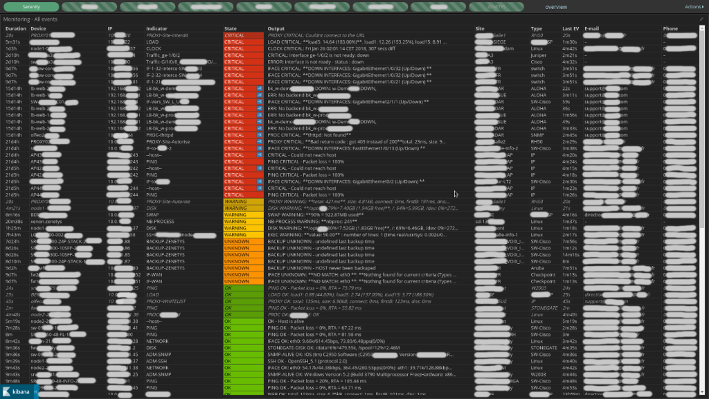This screenshot has width=709, height=399.
Task: Switch to the ZENETYS tab
Action: (x=496, y=7)
